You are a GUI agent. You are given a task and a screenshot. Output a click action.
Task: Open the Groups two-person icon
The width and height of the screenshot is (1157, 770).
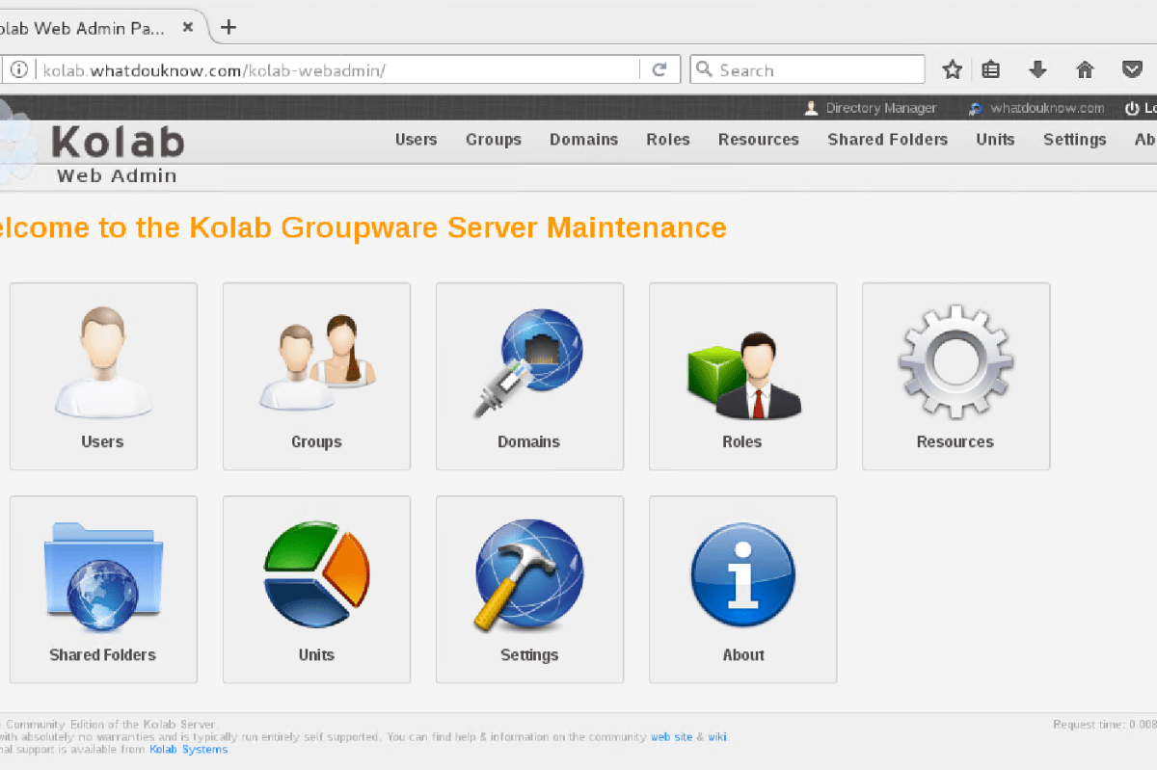coord(316,363)
